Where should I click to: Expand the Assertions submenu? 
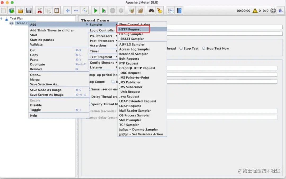(x=103, y=45)
